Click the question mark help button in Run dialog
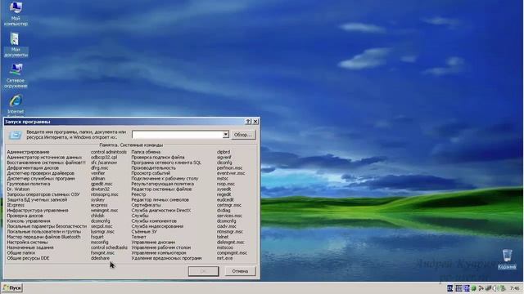524x294 pixels. click(248, 122)
